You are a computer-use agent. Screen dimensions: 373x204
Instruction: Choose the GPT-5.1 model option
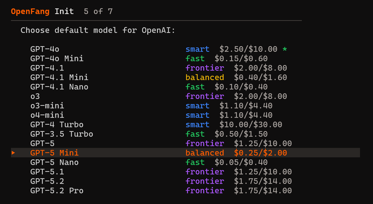[47, 172]
